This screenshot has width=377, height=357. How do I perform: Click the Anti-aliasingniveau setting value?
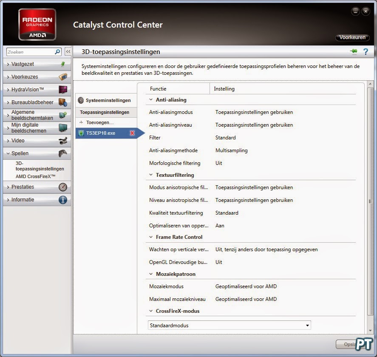pos(254,125)
